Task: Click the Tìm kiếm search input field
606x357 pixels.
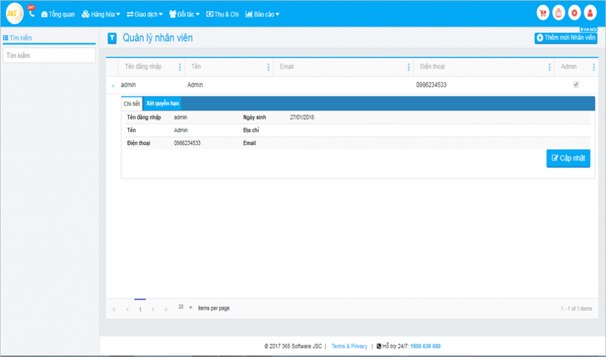Action: (x=49, y=56)
